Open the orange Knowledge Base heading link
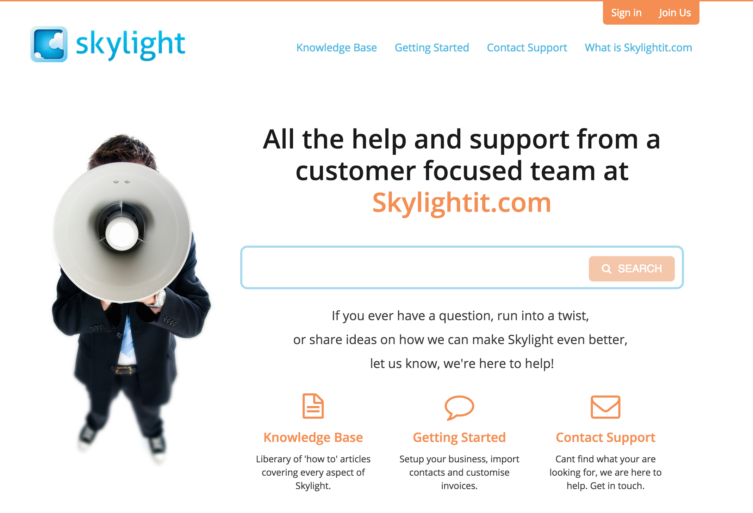The width and height of the screenshot is (753, 513). [313, 437]
